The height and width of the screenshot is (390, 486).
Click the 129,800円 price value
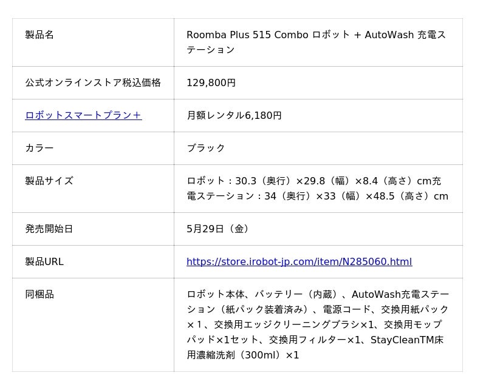click(211, 82)
